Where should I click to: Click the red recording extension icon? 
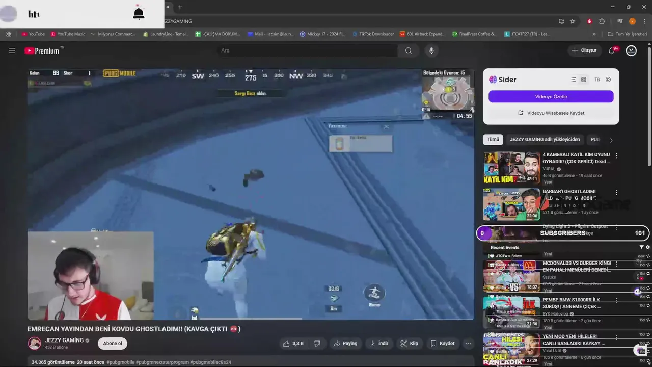pyautogui.click(x=589, y=21)
